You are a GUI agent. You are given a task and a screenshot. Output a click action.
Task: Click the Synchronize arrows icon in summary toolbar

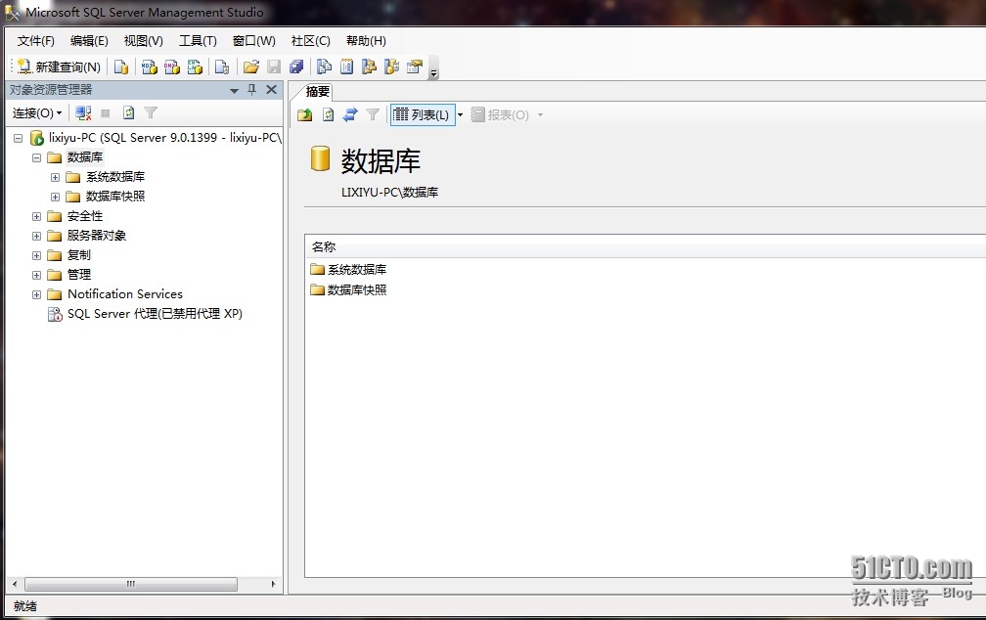[x=350, y=115]
